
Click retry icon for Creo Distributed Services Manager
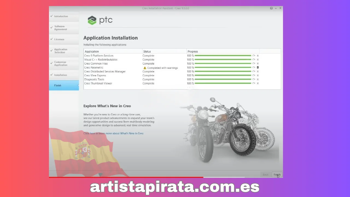[254, 71]
